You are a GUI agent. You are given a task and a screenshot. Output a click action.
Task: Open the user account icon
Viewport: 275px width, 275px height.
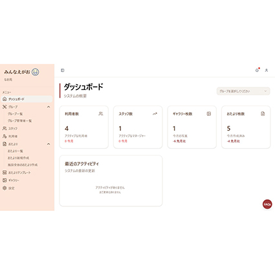click(267, 71)
